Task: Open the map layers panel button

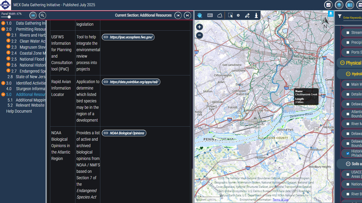Action: [339, 5]
